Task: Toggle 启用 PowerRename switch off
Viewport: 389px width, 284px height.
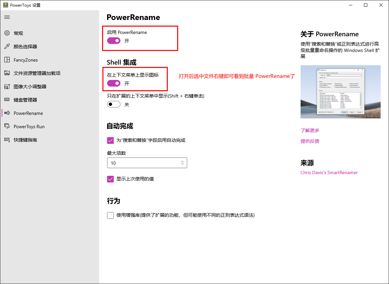Action: pos(114,41)
